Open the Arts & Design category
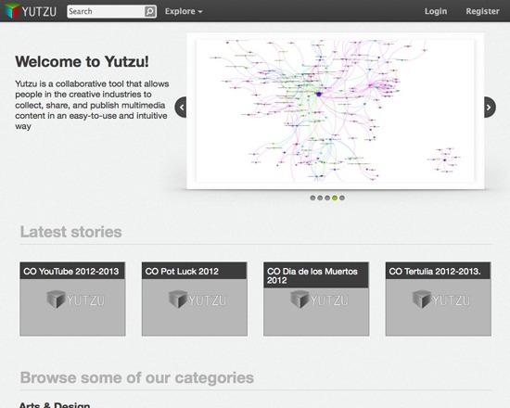Screen dimensions: 510x408 tap(55, 404)
